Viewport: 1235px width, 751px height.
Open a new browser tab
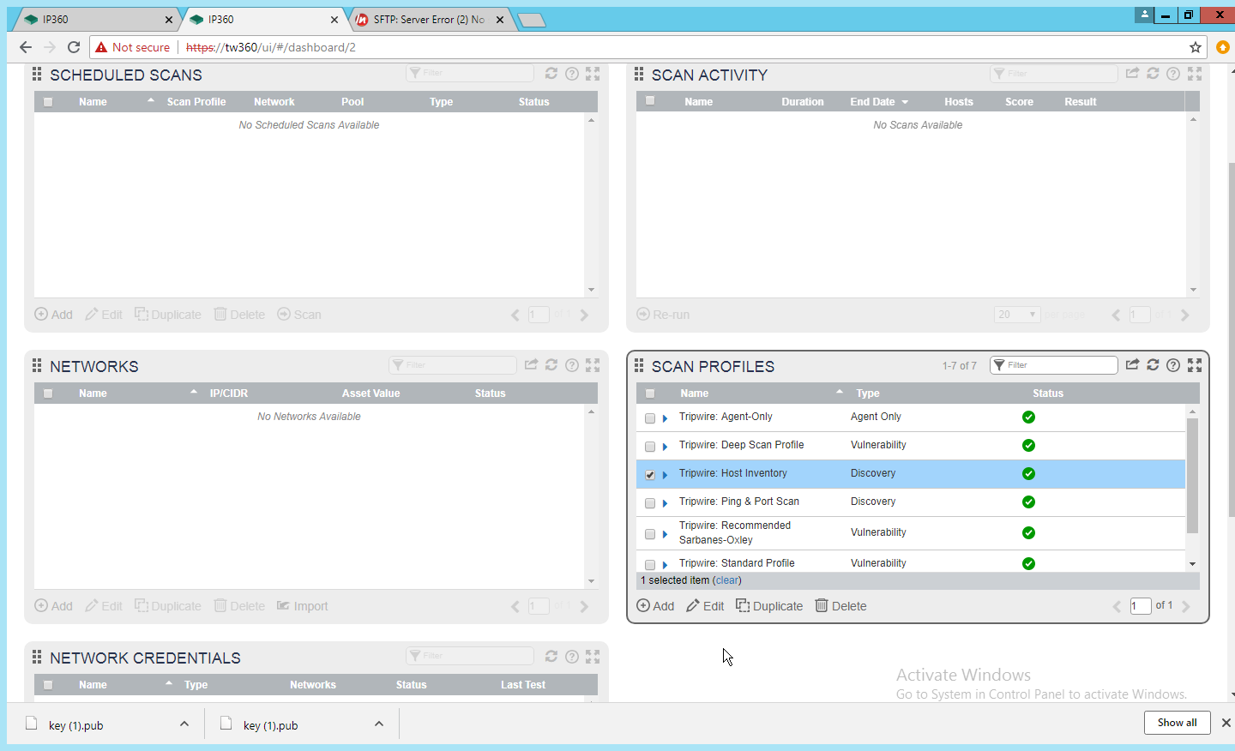[532, 20]
